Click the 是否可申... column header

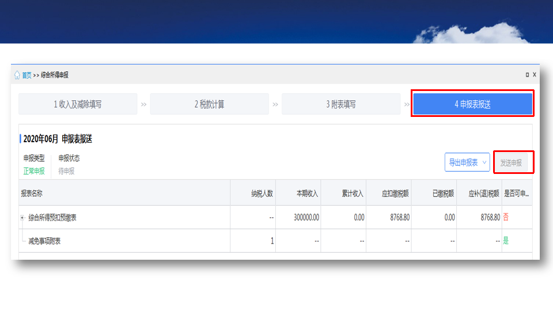pyautogui.click(x=516, y=194)
